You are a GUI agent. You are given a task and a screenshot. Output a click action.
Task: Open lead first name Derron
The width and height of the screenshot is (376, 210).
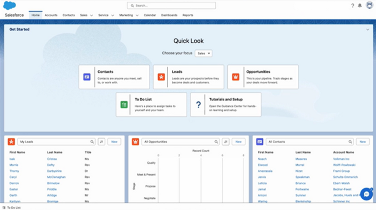click(x=14, y=183)
